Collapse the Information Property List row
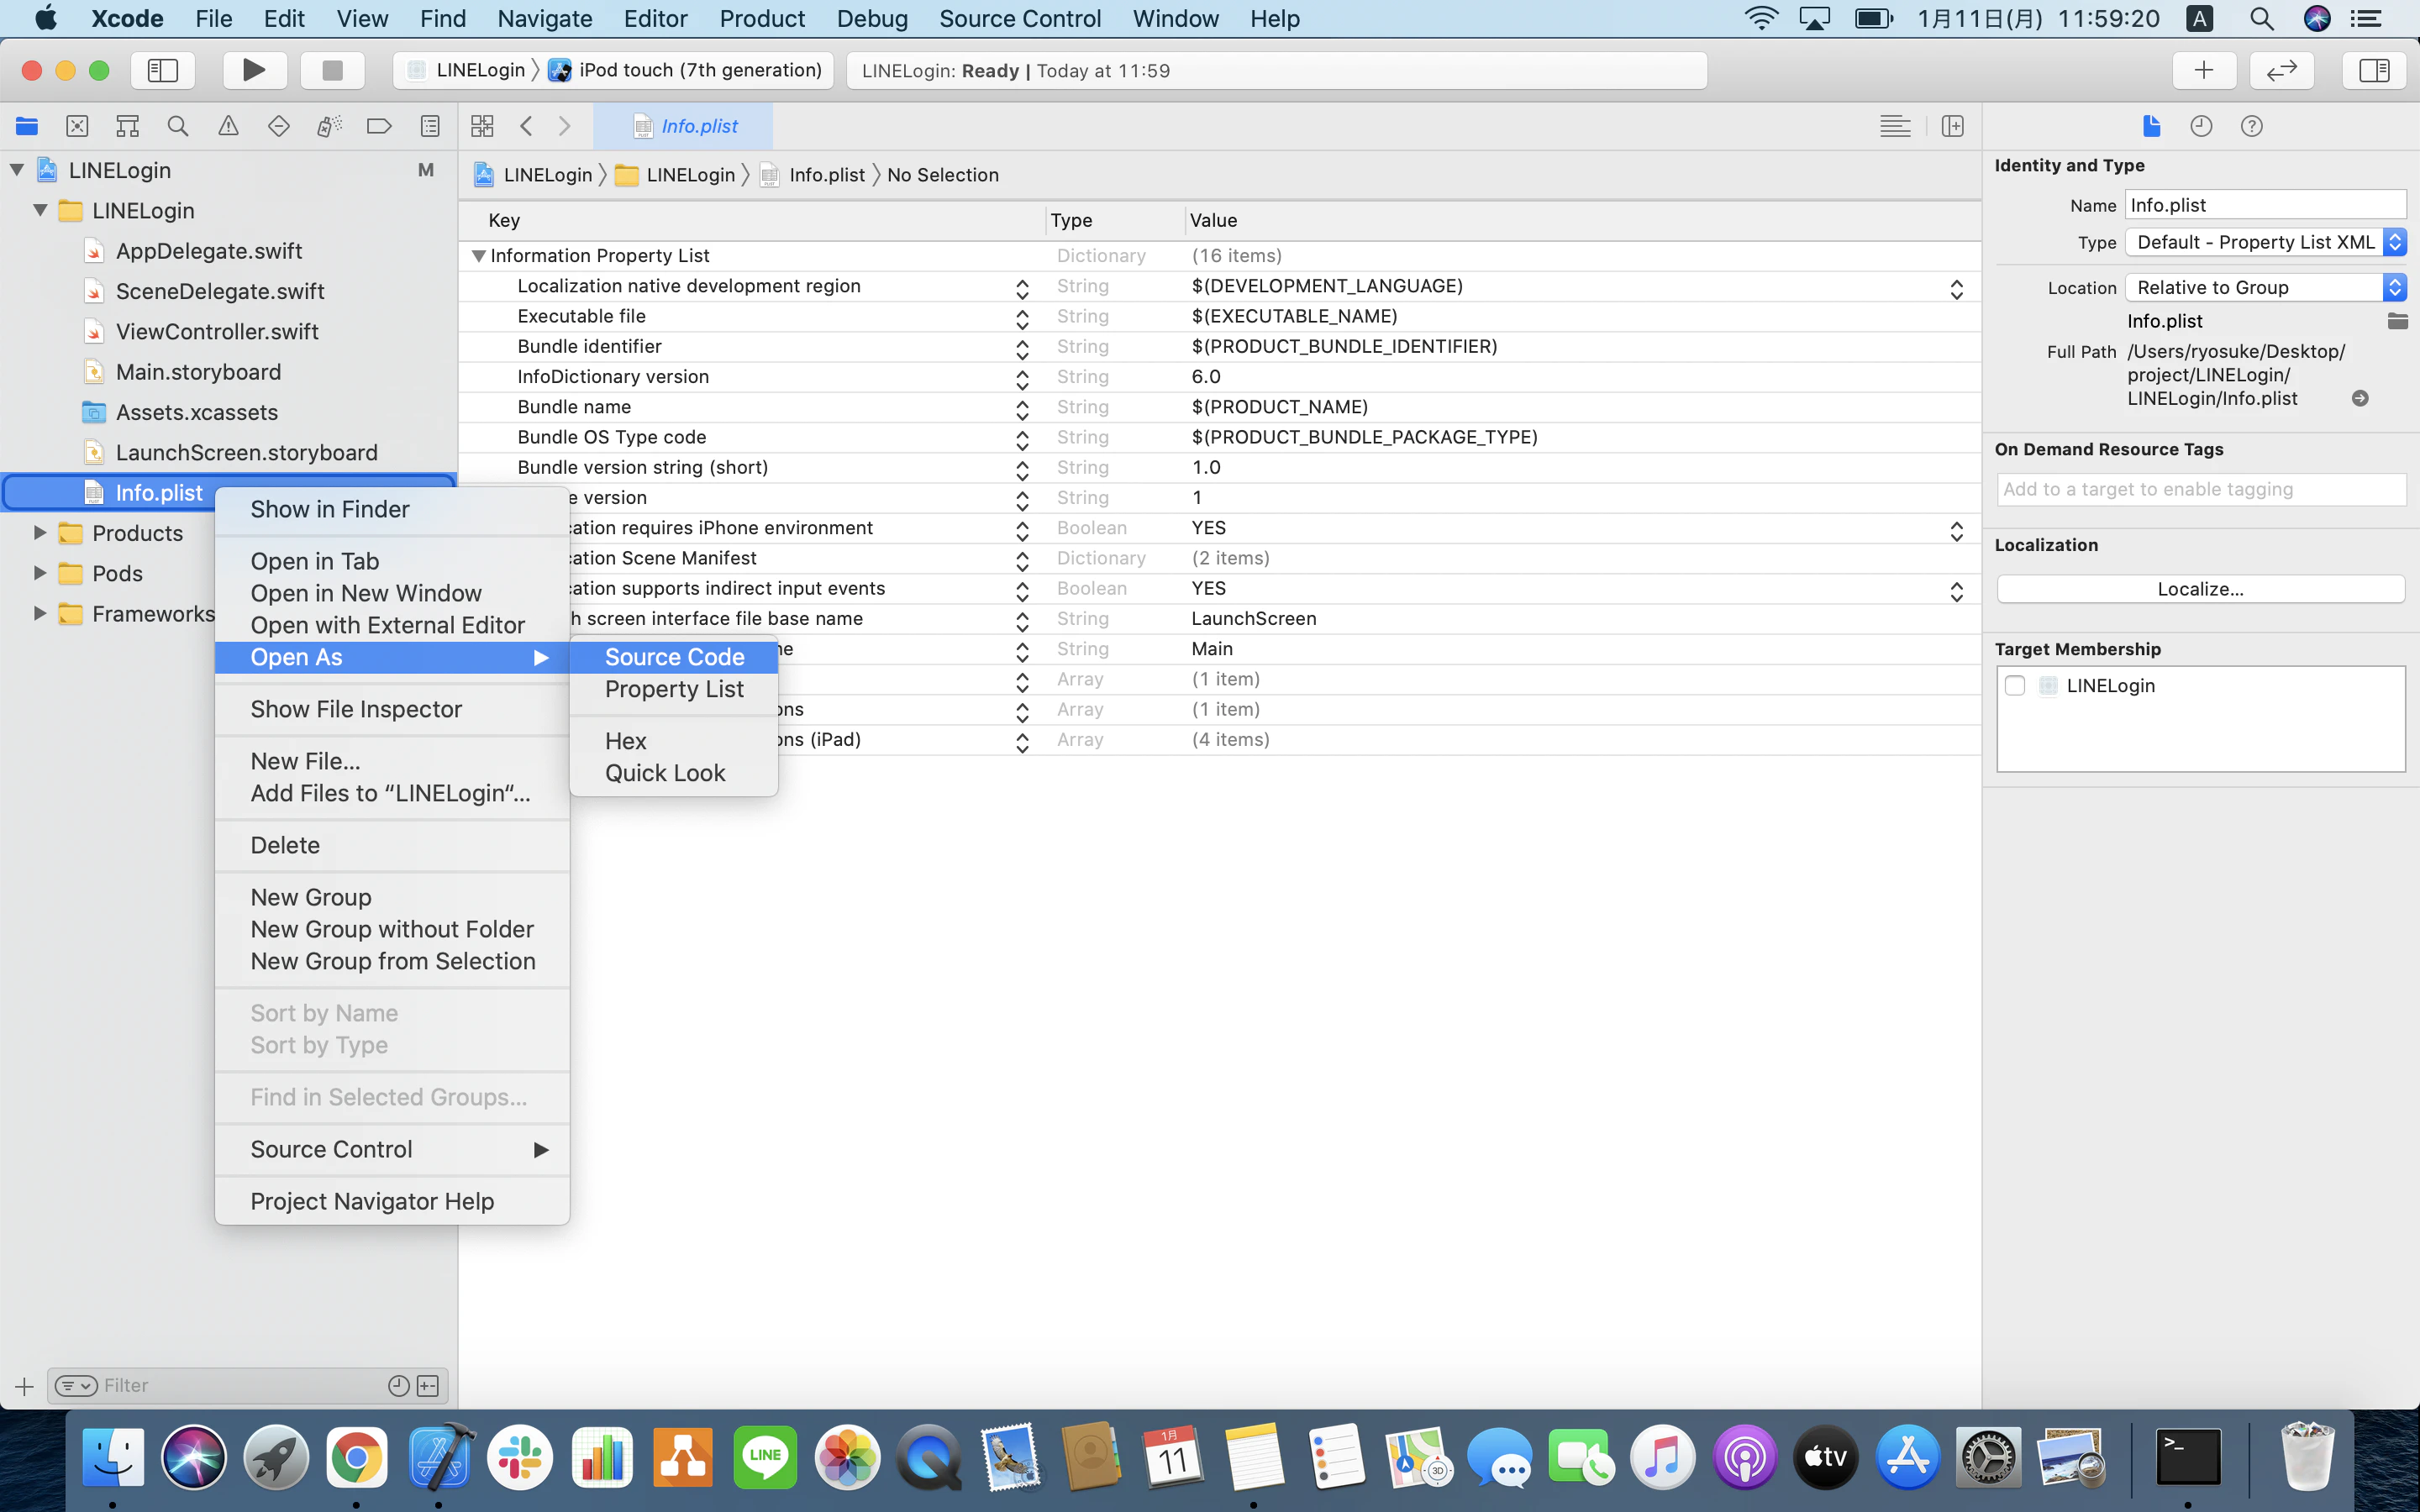The image size is (2420, 1512). [478, 256]
